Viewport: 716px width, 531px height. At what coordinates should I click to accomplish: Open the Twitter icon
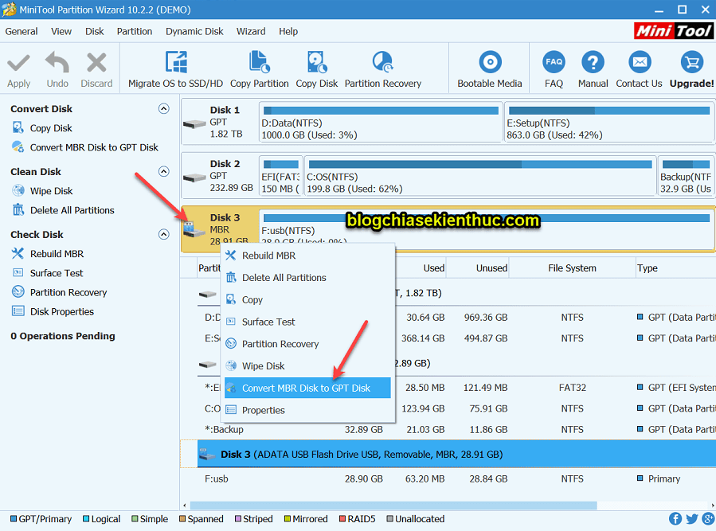tap(692, 519)
